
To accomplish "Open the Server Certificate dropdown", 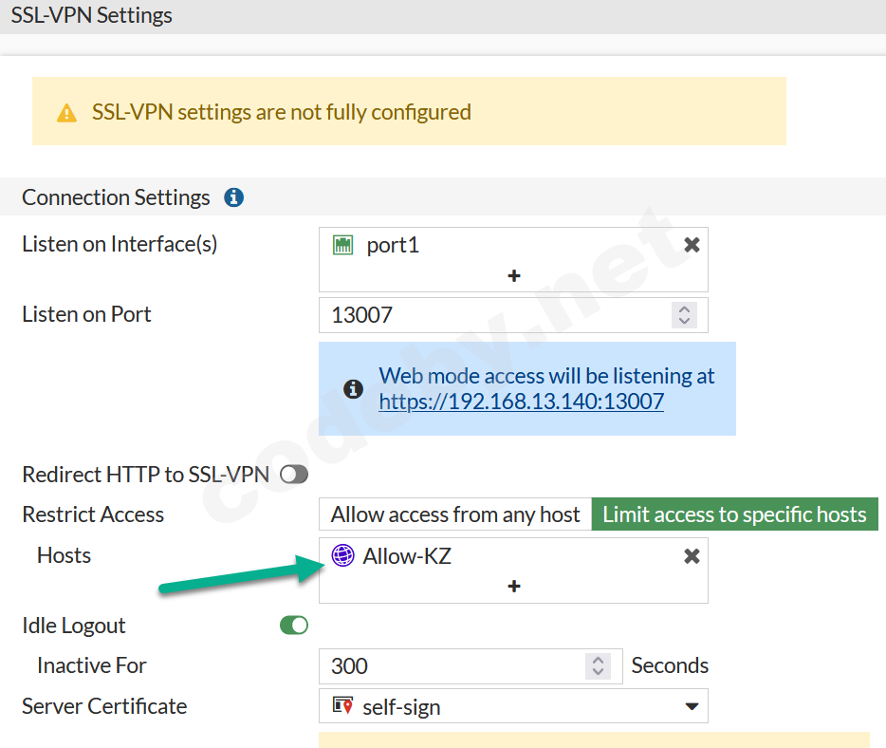I will [x=693, y=706].
